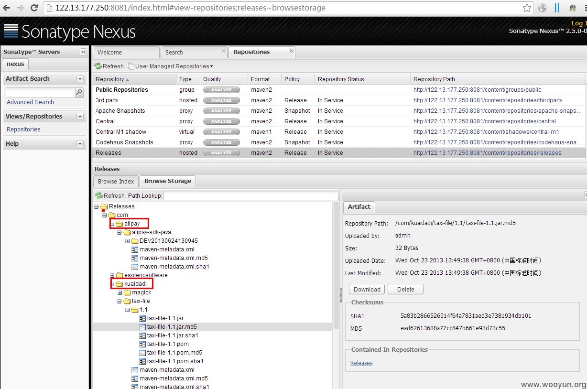This screenshot has height=389, width=587.
Task: Click the magnifier search icon
Action: tap(79, 92)
